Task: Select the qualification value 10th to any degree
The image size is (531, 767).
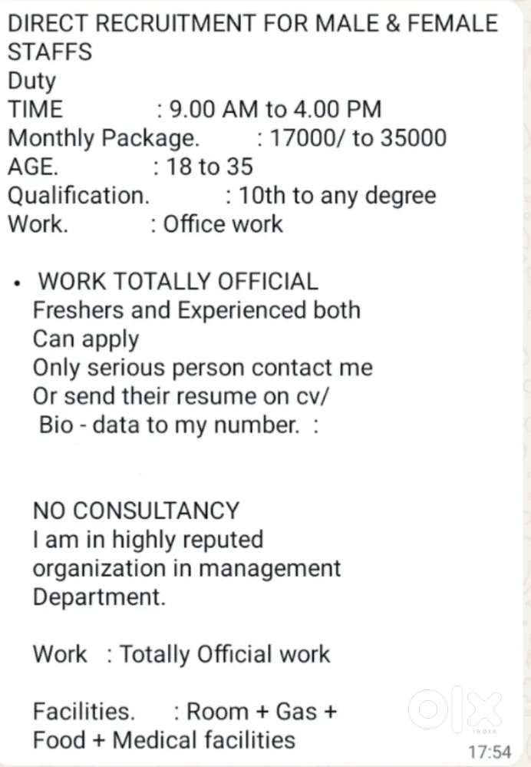Action: [x=337, y=195]
